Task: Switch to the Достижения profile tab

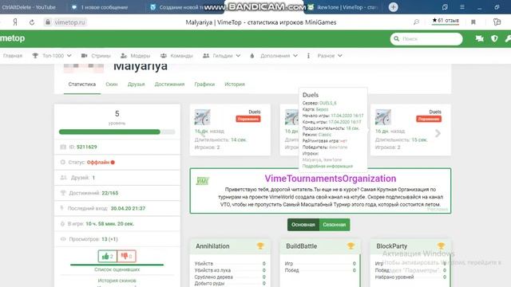Action: [x=169, y=85]
